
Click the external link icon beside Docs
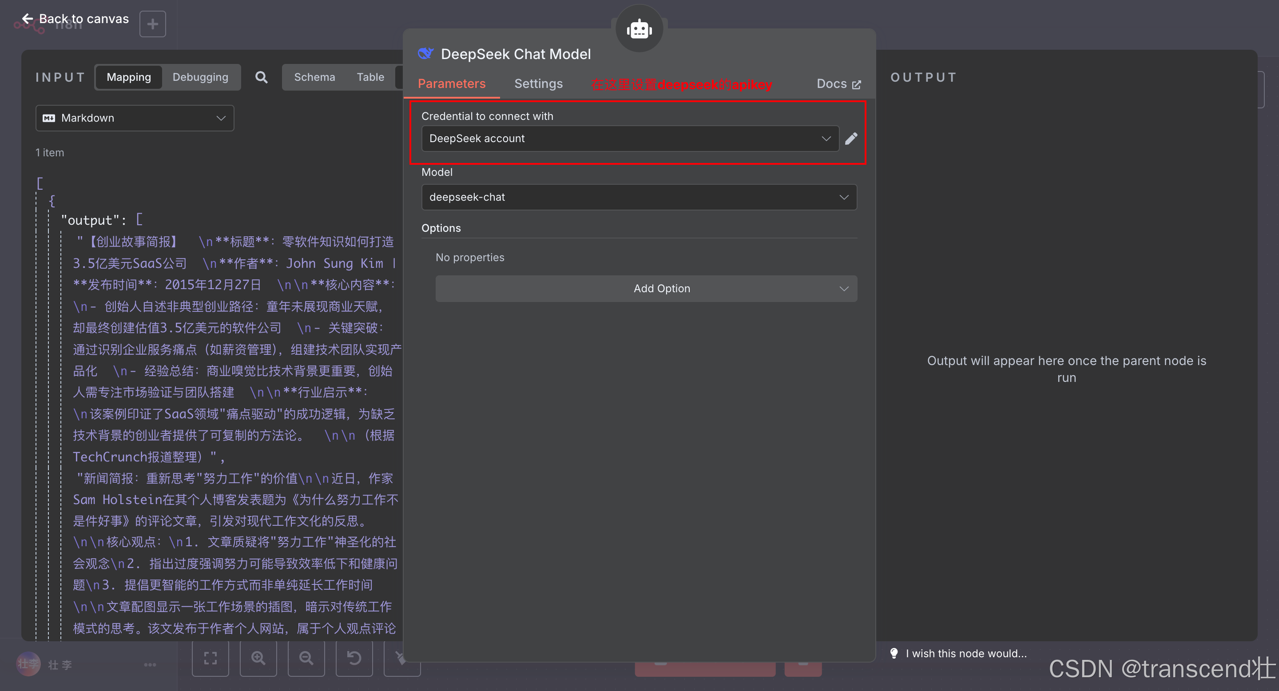coord(856,85)
